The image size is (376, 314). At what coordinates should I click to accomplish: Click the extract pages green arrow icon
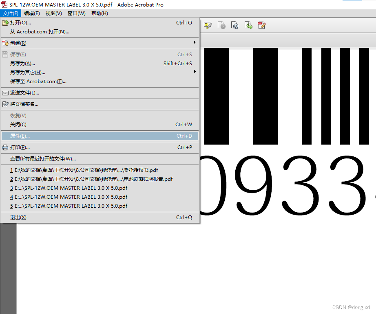[x=248, y=25]
